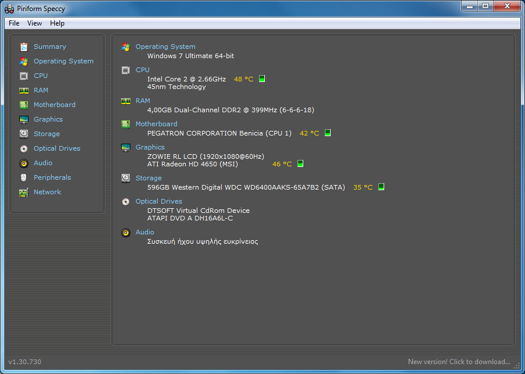This screenshot has height=374, width=525.
Task: Click 'Intel Core 2 @ 2.66GHz' text
Action: tap(186, 79)
